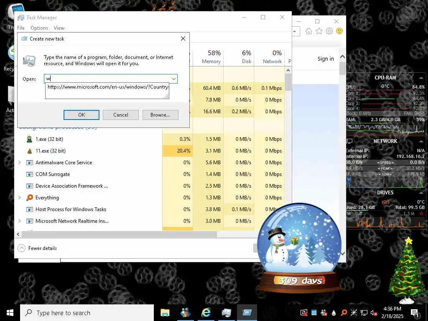The height and width of the screenshot is (321, 428).
Task: Click the Messenger tray icon with red badge
Action: (324, 313)
